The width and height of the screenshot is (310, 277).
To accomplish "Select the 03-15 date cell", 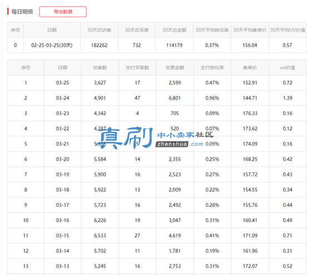I will point(62,236).
